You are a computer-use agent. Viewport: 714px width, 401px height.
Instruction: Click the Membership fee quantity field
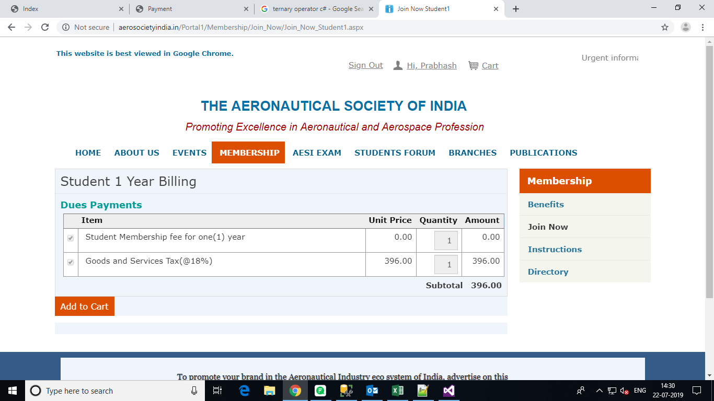coord(446,241)
